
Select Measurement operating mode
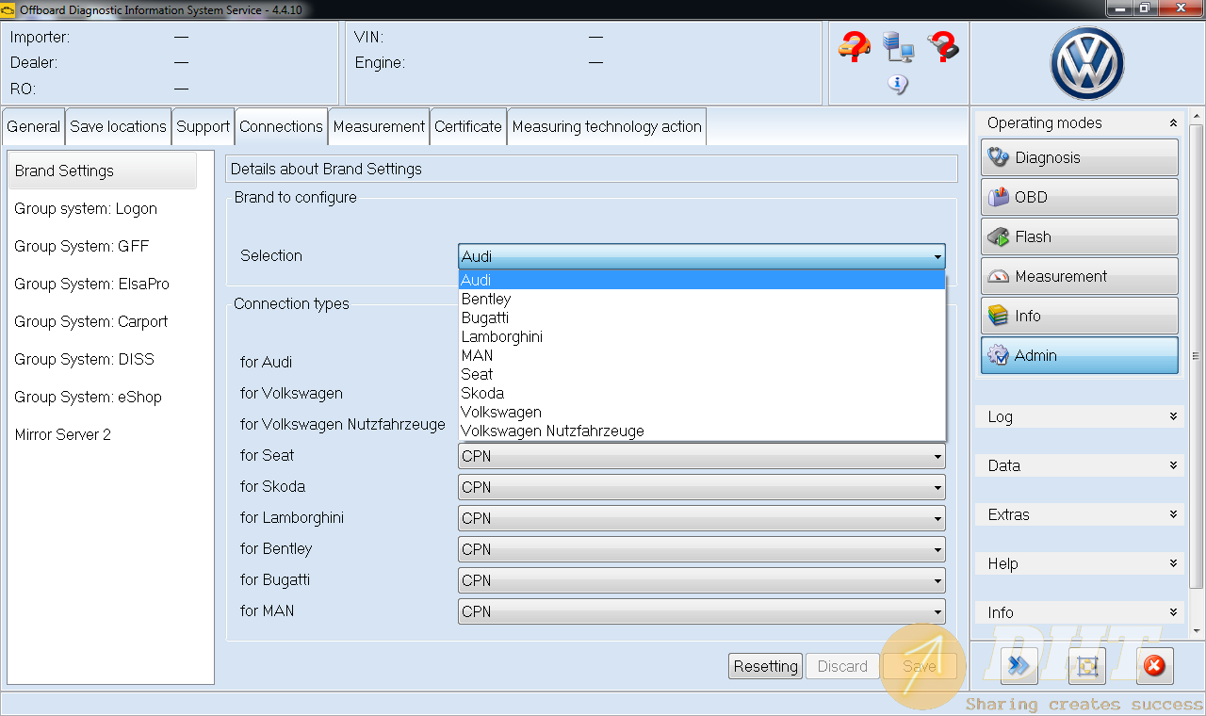click(1080, 276)
